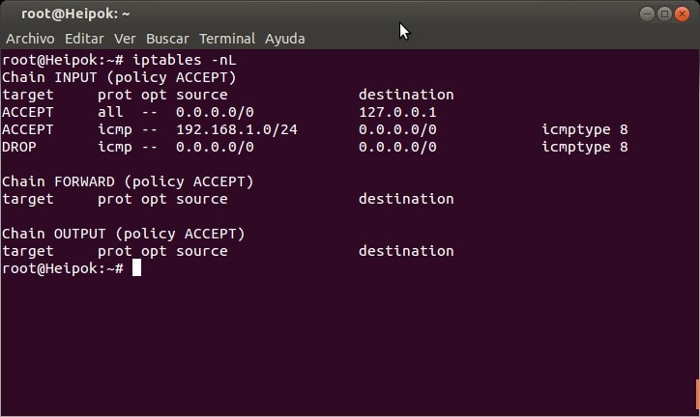700x417 pixels.
Task: Click destination 127.0.0.1
Action: click(x=397, y=112)
